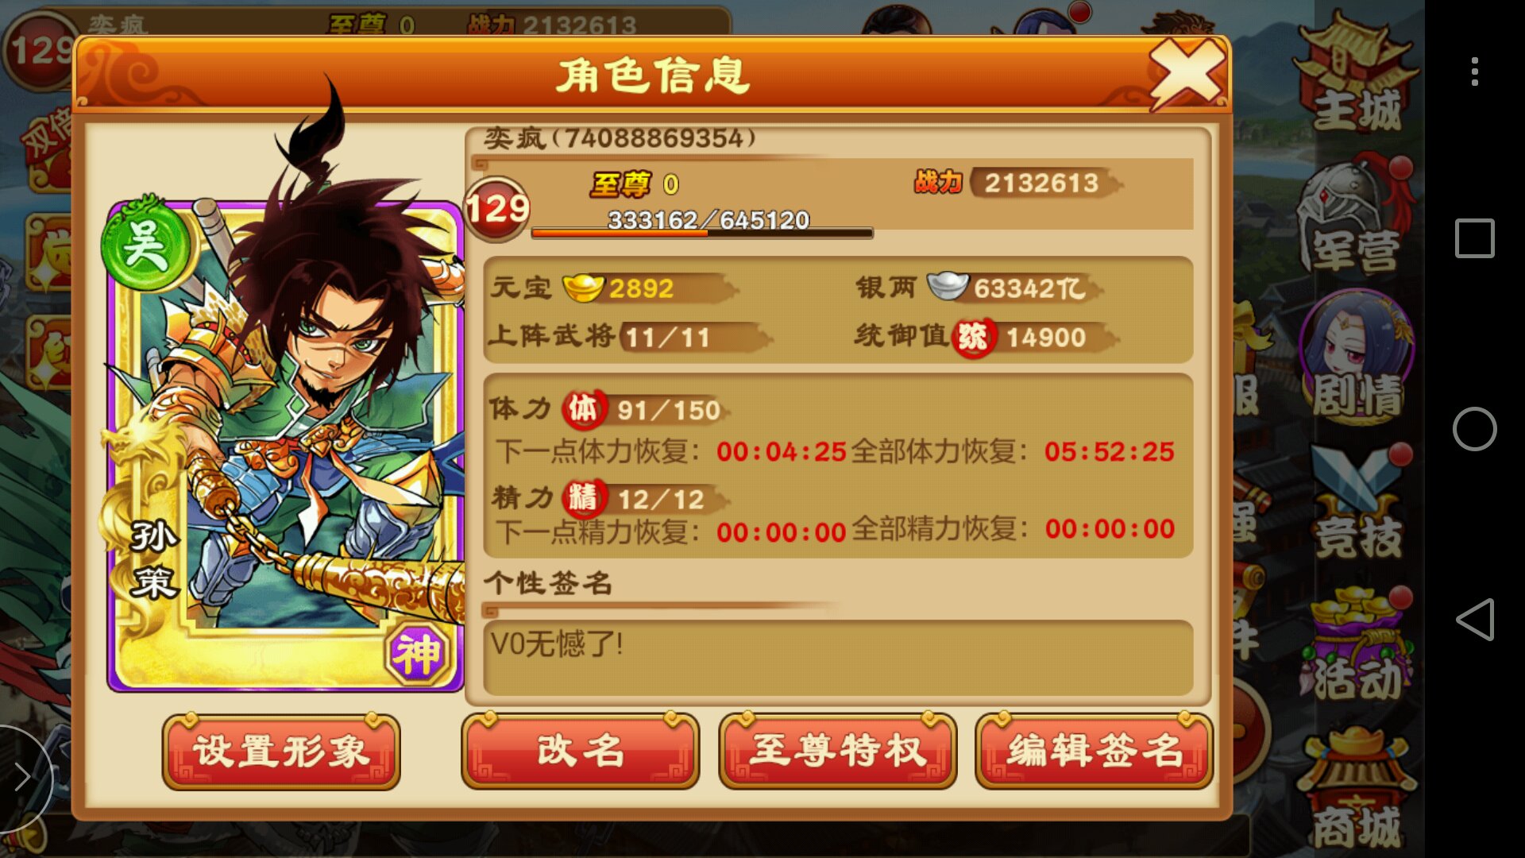Open the 剧情 story character icon
The width and height of the screenshot is (1525, 858).
(1357, 356)
